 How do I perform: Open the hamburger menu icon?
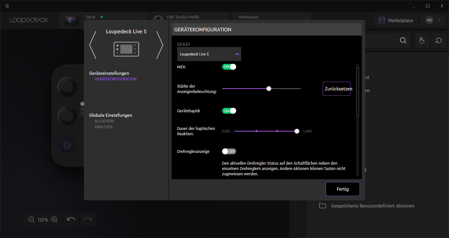[7, 6]
